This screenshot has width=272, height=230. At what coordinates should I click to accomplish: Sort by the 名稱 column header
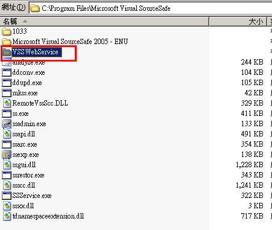coord(104,22)
